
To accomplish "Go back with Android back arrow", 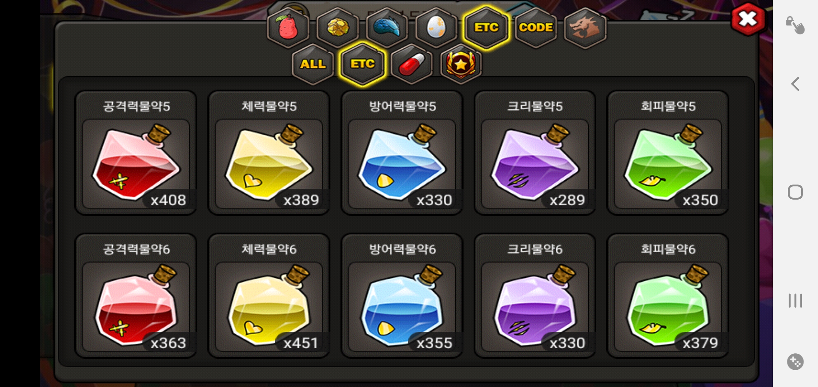I will [795, 84].
